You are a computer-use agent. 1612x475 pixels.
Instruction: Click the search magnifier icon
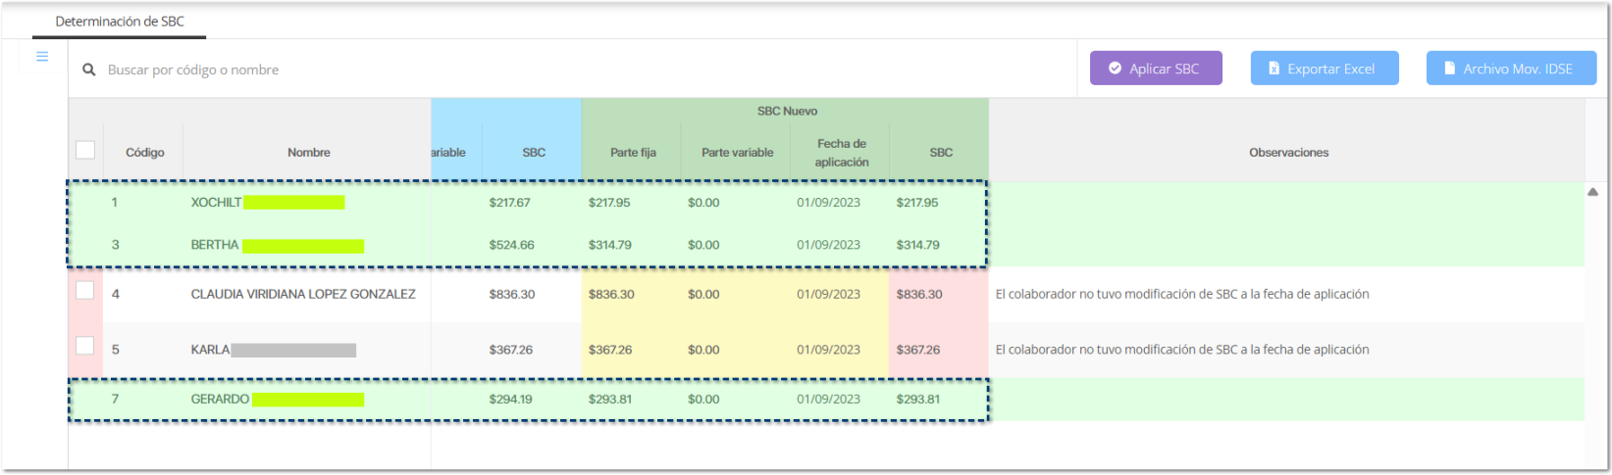pos(89,70)
